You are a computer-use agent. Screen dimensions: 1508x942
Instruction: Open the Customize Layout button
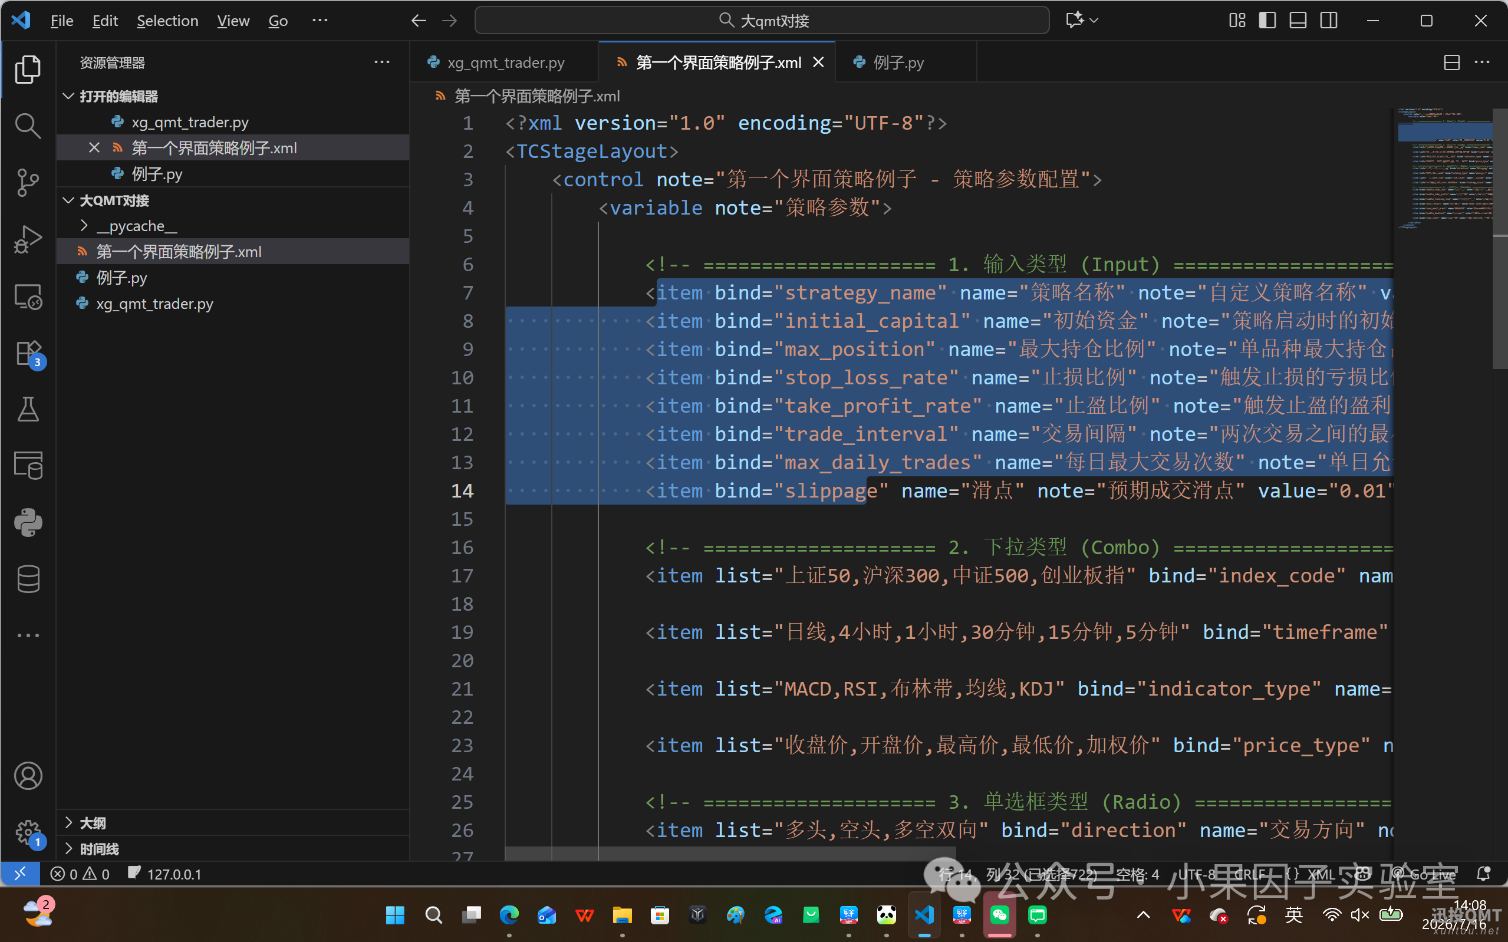tap(1237, 21)
